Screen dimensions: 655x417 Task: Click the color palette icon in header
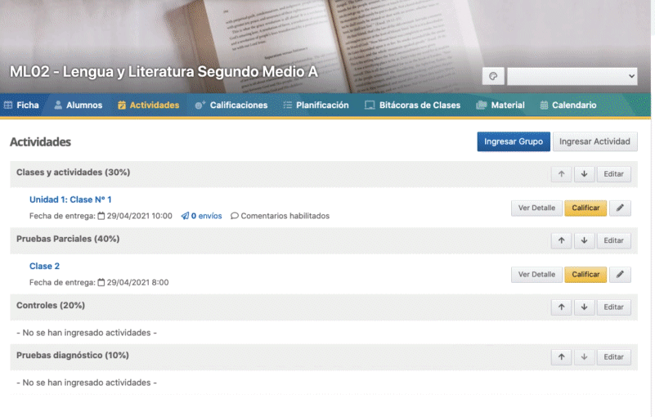(493, 76)
